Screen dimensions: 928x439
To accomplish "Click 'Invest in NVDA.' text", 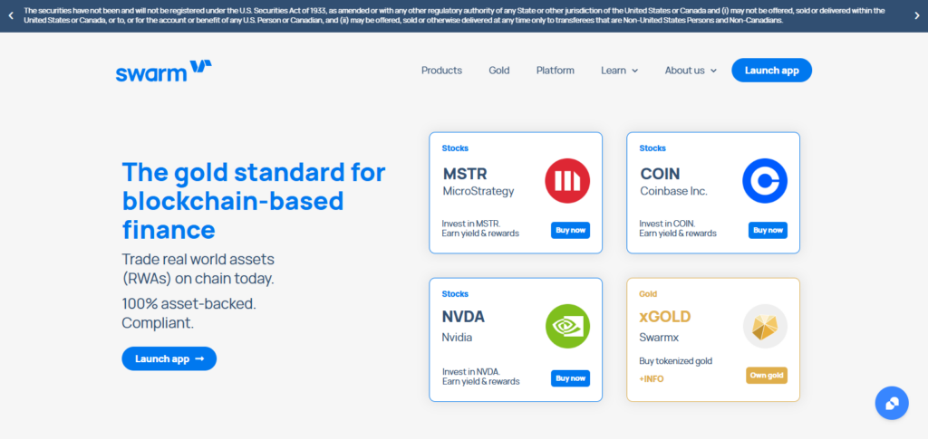I will [471, 372].
